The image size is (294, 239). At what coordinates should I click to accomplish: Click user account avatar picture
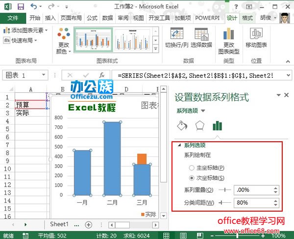(x=284, y=18)
